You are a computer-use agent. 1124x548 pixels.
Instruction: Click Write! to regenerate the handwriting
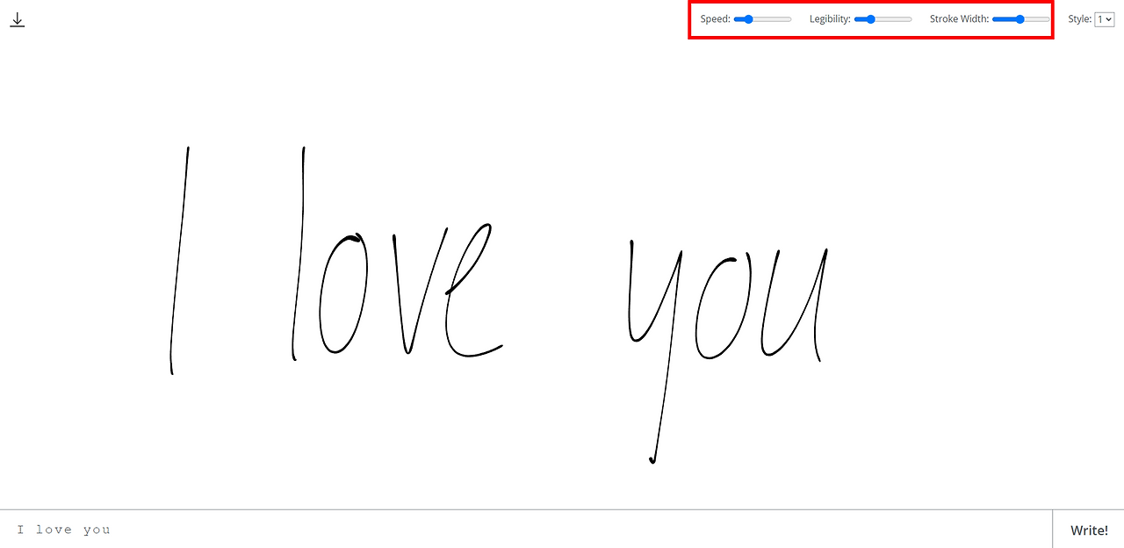pos(1088,530)
